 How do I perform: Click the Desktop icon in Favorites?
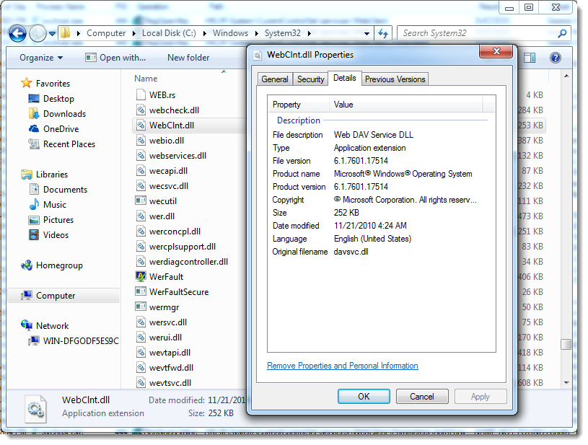pos(34,99)
